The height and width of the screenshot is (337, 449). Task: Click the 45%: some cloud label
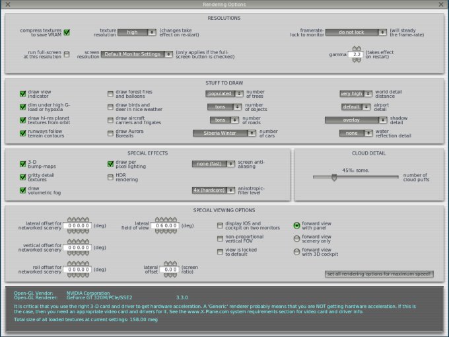(356, 170)
